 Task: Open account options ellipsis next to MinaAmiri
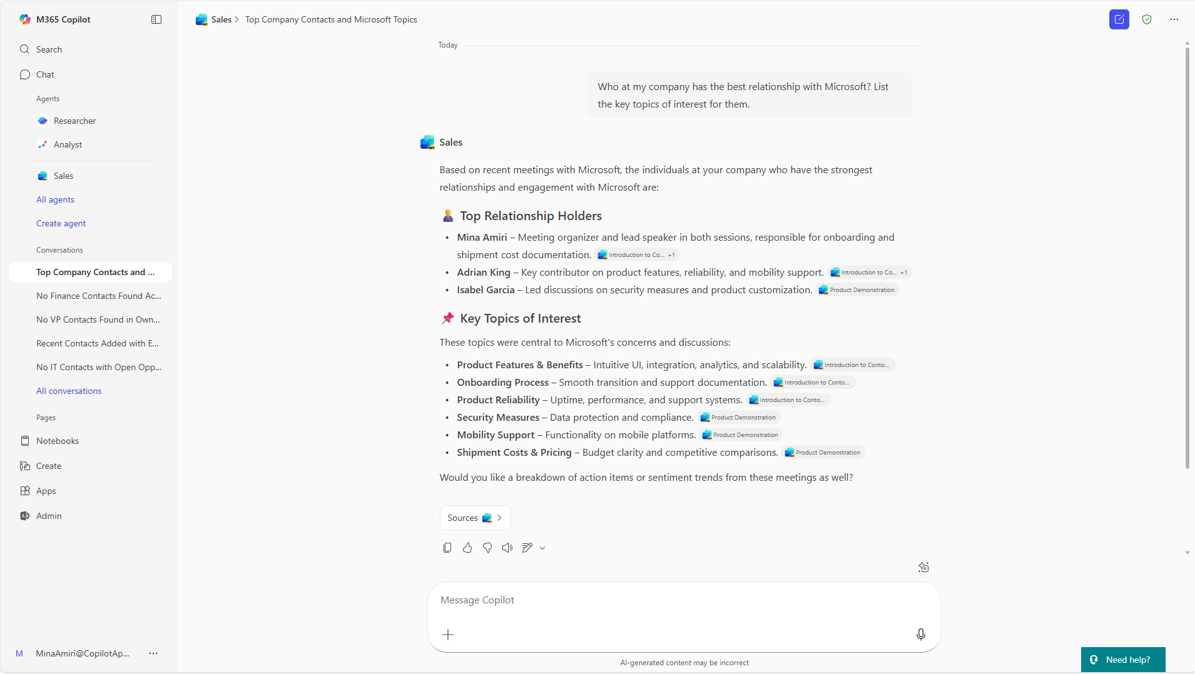coord(153,653)
